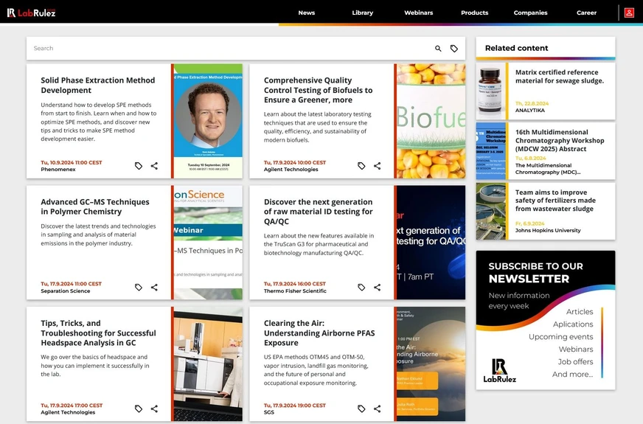643x424 pixels.
Task: Open the Companies menu
Action: tap(530, 13)
